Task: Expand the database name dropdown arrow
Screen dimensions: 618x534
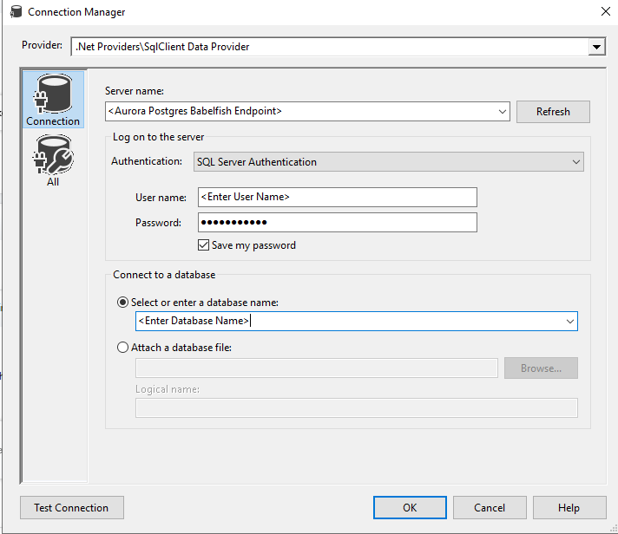Action: click(570, 321)
